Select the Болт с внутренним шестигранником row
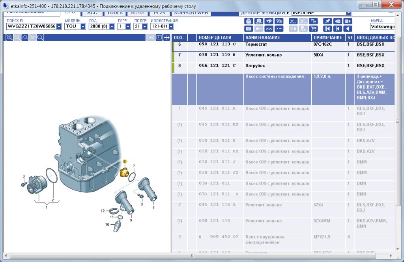 tap(283, 242)
